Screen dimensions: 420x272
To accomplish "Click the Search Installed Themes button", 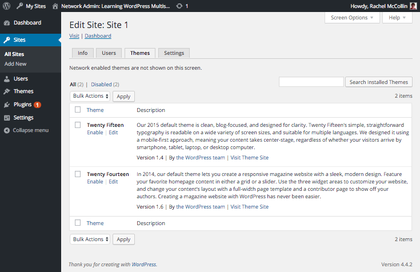I will tap(379, 82).
